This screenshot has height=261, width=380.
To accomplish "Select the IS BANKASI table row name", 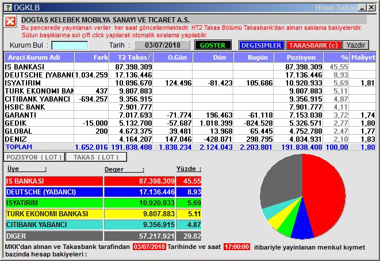I will click(25, 67).
